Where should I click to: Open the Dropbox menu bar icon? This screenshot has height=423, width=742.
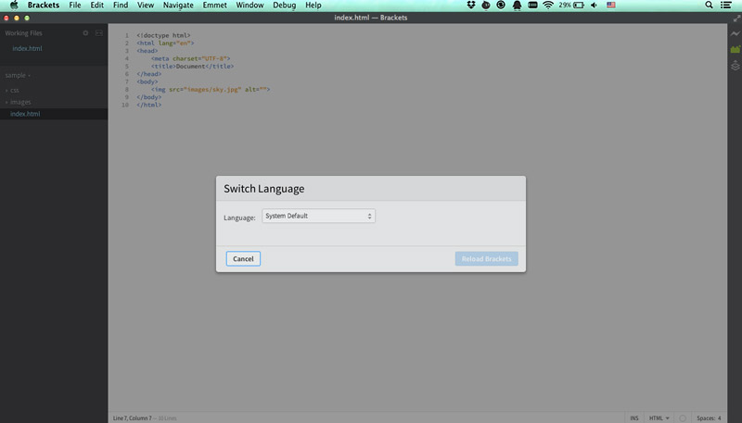click(471, 6)
